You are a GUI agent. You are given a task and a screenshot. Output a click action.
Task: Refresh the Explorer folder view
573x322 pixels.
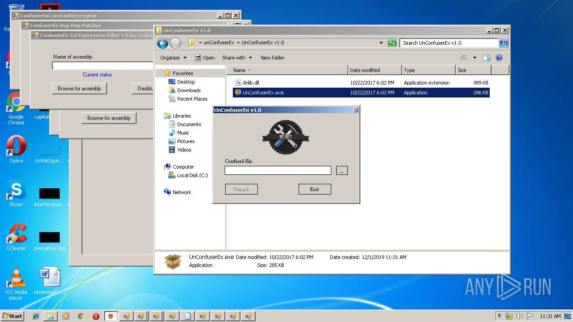(x=392, y=43)
